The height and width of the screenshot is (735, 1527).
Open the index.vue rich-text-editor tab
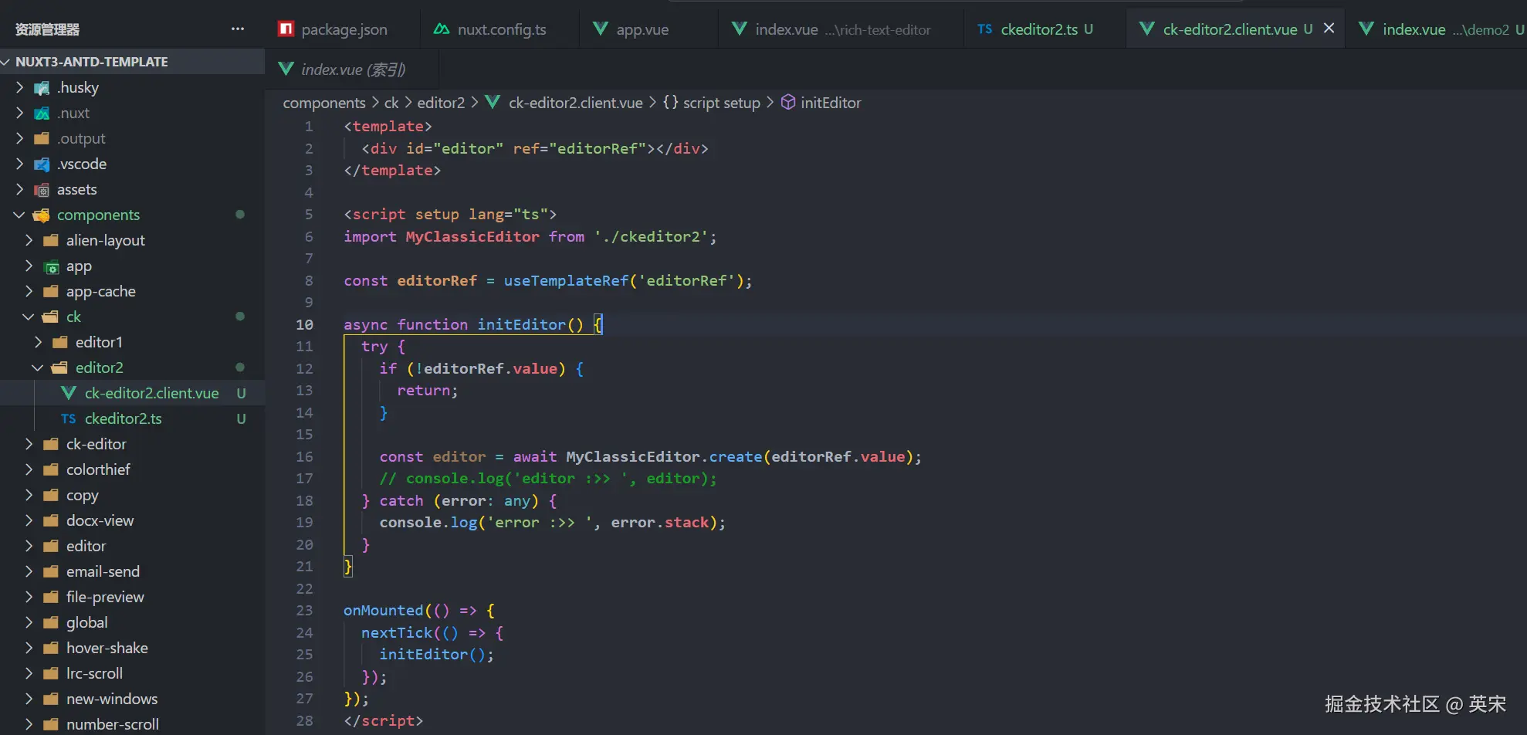(x=841, y=29)
